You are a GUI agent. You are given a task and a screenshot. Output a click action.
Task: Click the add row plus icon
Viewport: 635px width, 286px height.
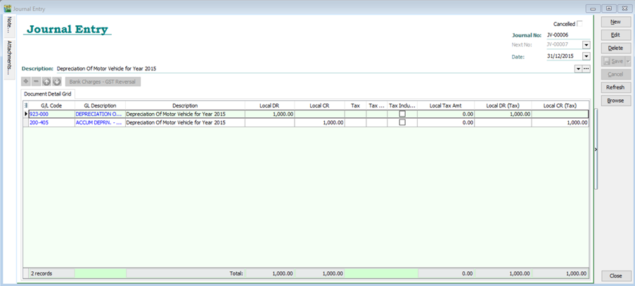26,82
